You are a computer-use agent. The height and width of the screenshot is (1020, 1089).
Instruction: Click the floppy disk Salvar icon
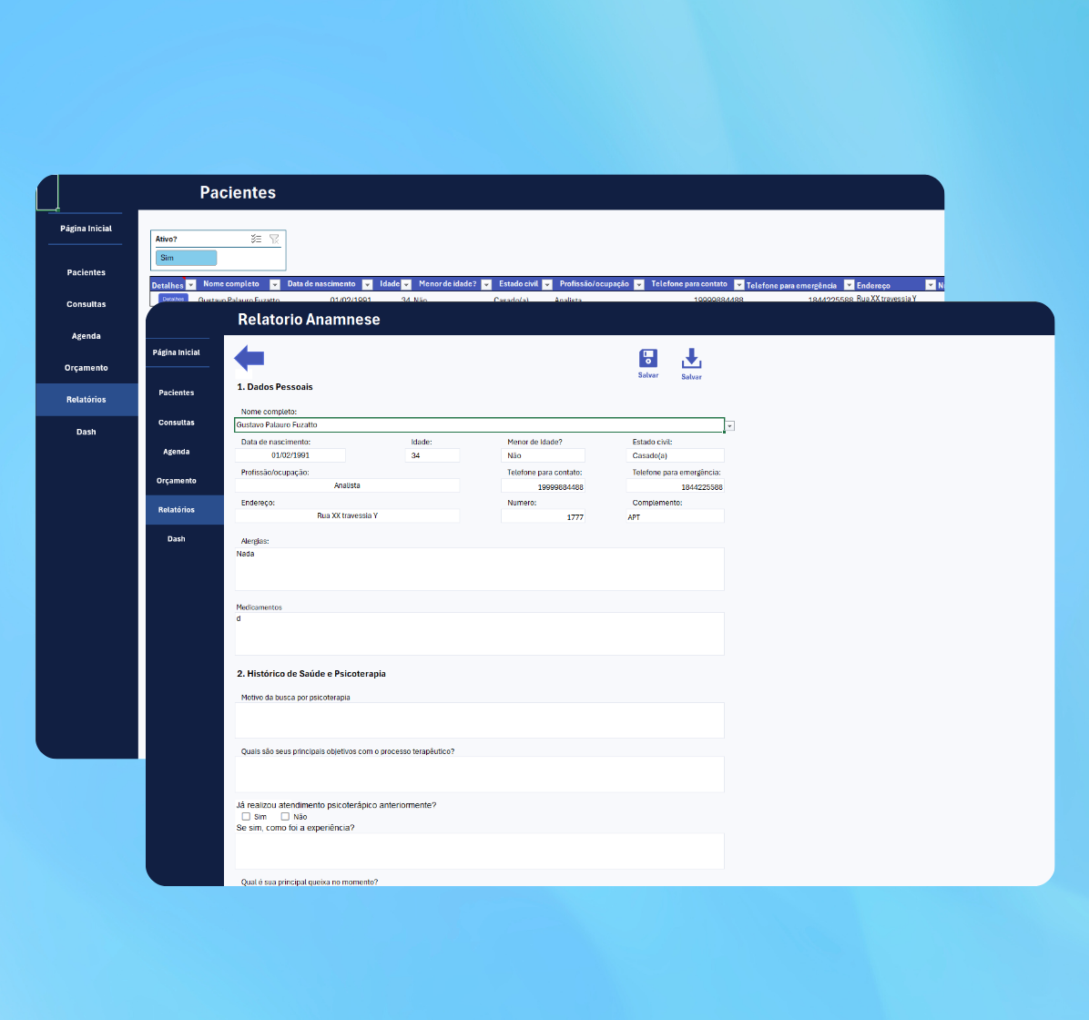point(648,358)
